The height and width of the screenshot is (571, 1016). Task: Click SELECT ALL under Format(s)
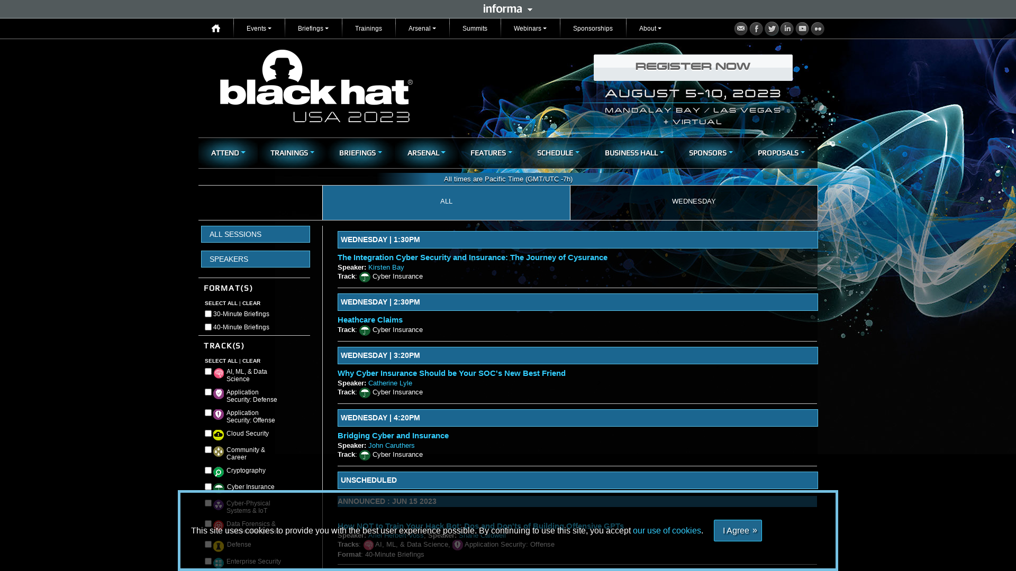pos(221,303)
